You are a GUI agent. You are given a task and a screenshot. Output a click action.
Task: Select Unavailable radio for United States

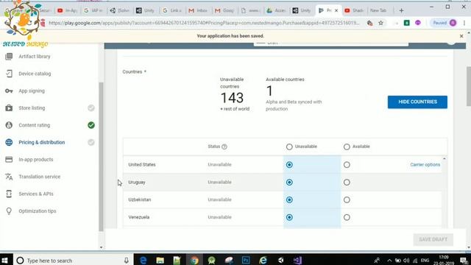[289, 165]
